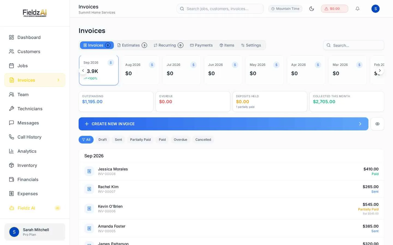Open the Deposits Held card
The height and width of the screenshot is (245, 393).
coord(270,102)
